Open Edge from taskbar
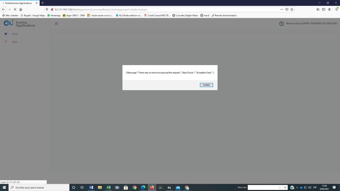This screenshot has height=191, width=340. tap(143, 188)
